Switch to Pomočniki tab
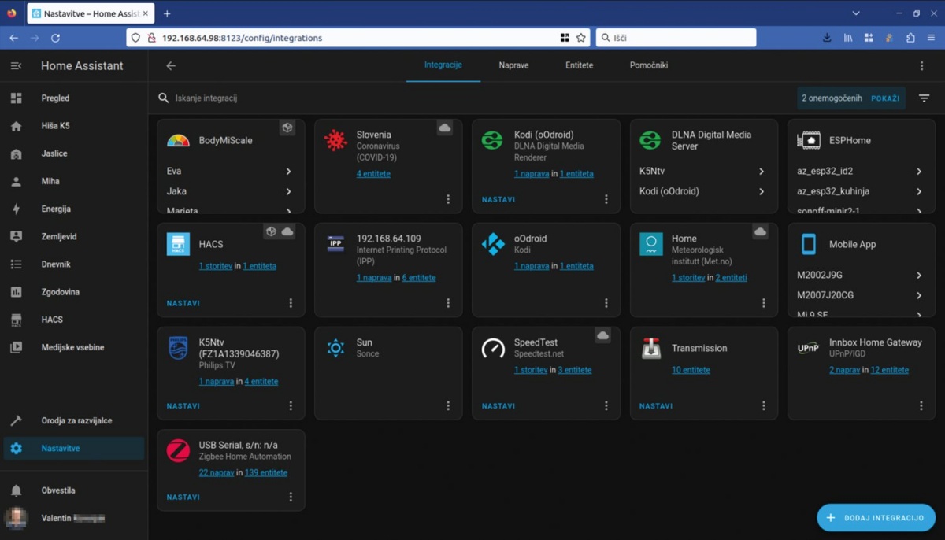Image resolution: width=945 pixels, height=540 pixels. 649,65
